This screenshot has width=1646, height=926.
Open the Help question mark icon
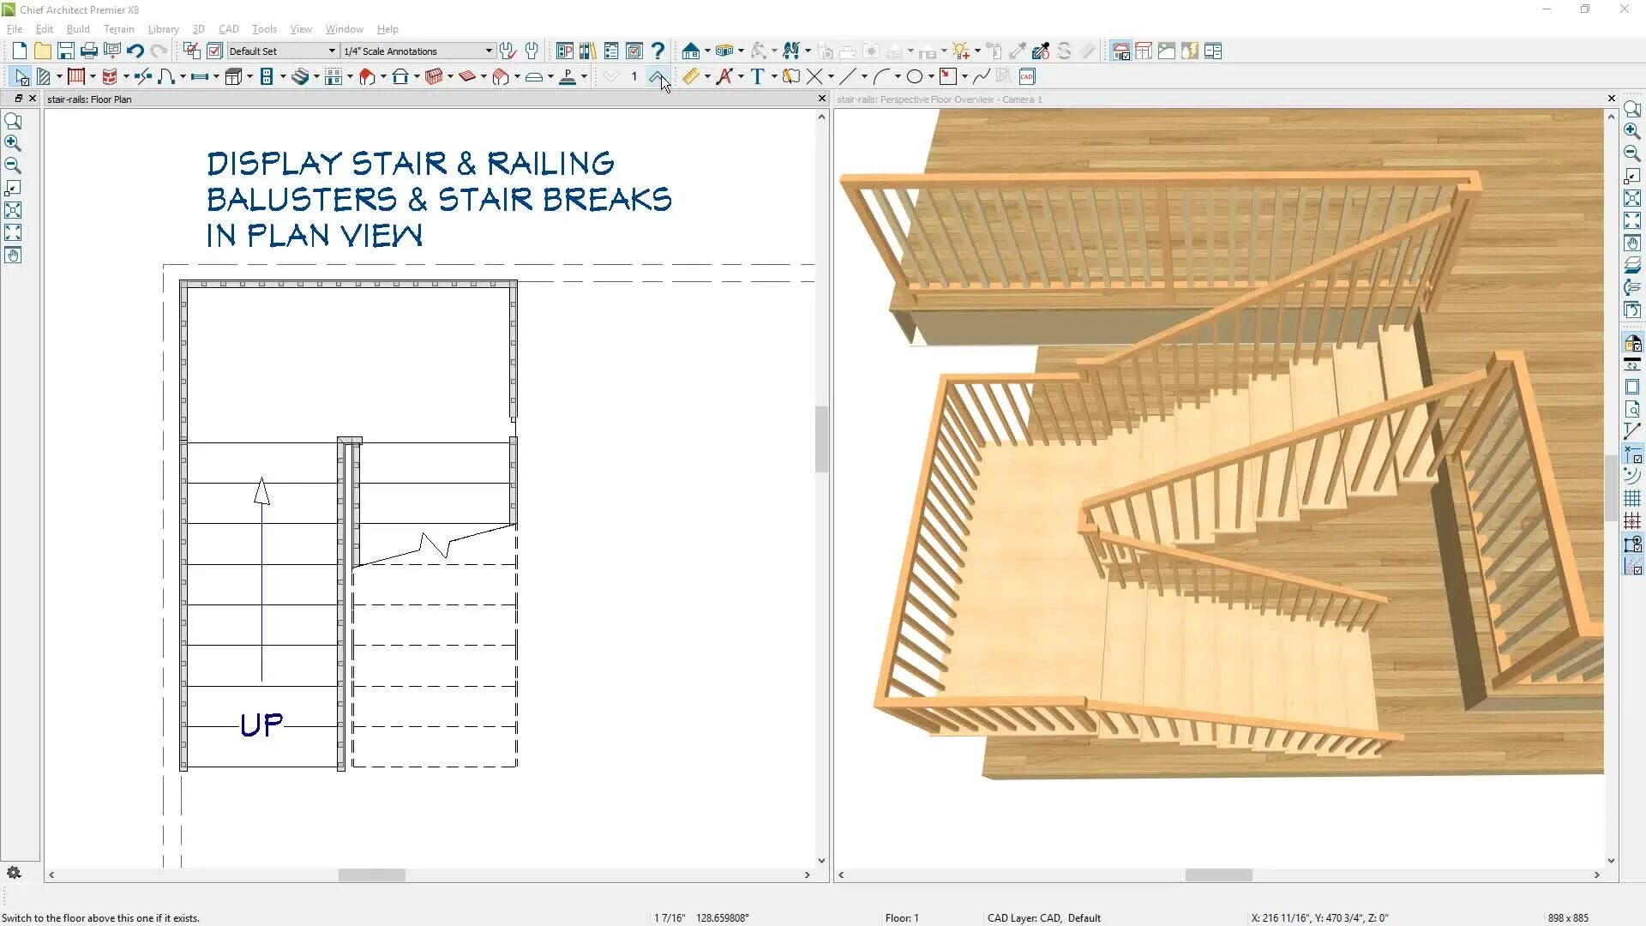click(658, 51)
